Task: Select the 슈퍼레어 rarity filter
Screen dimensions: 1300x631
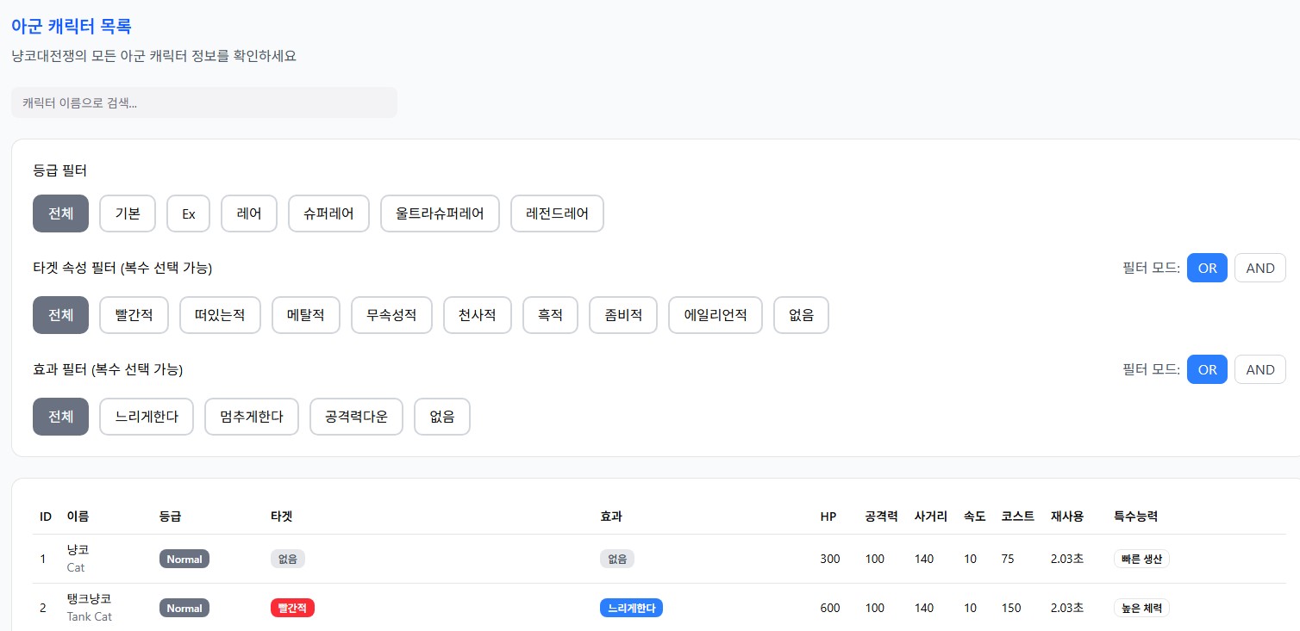Action: [x=328, y=213]
